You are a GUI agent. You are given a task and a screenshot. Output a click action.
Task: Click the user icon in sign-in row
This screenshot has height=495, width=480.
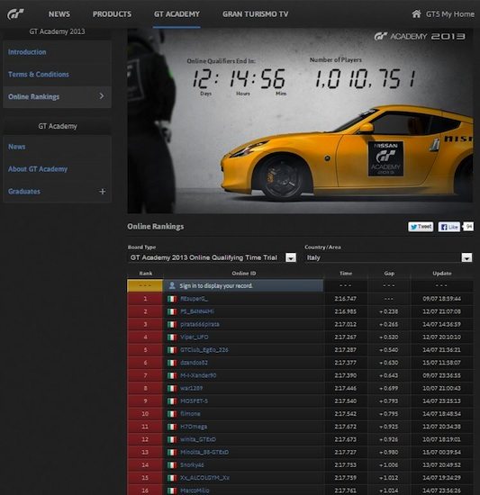coord(172,285)
